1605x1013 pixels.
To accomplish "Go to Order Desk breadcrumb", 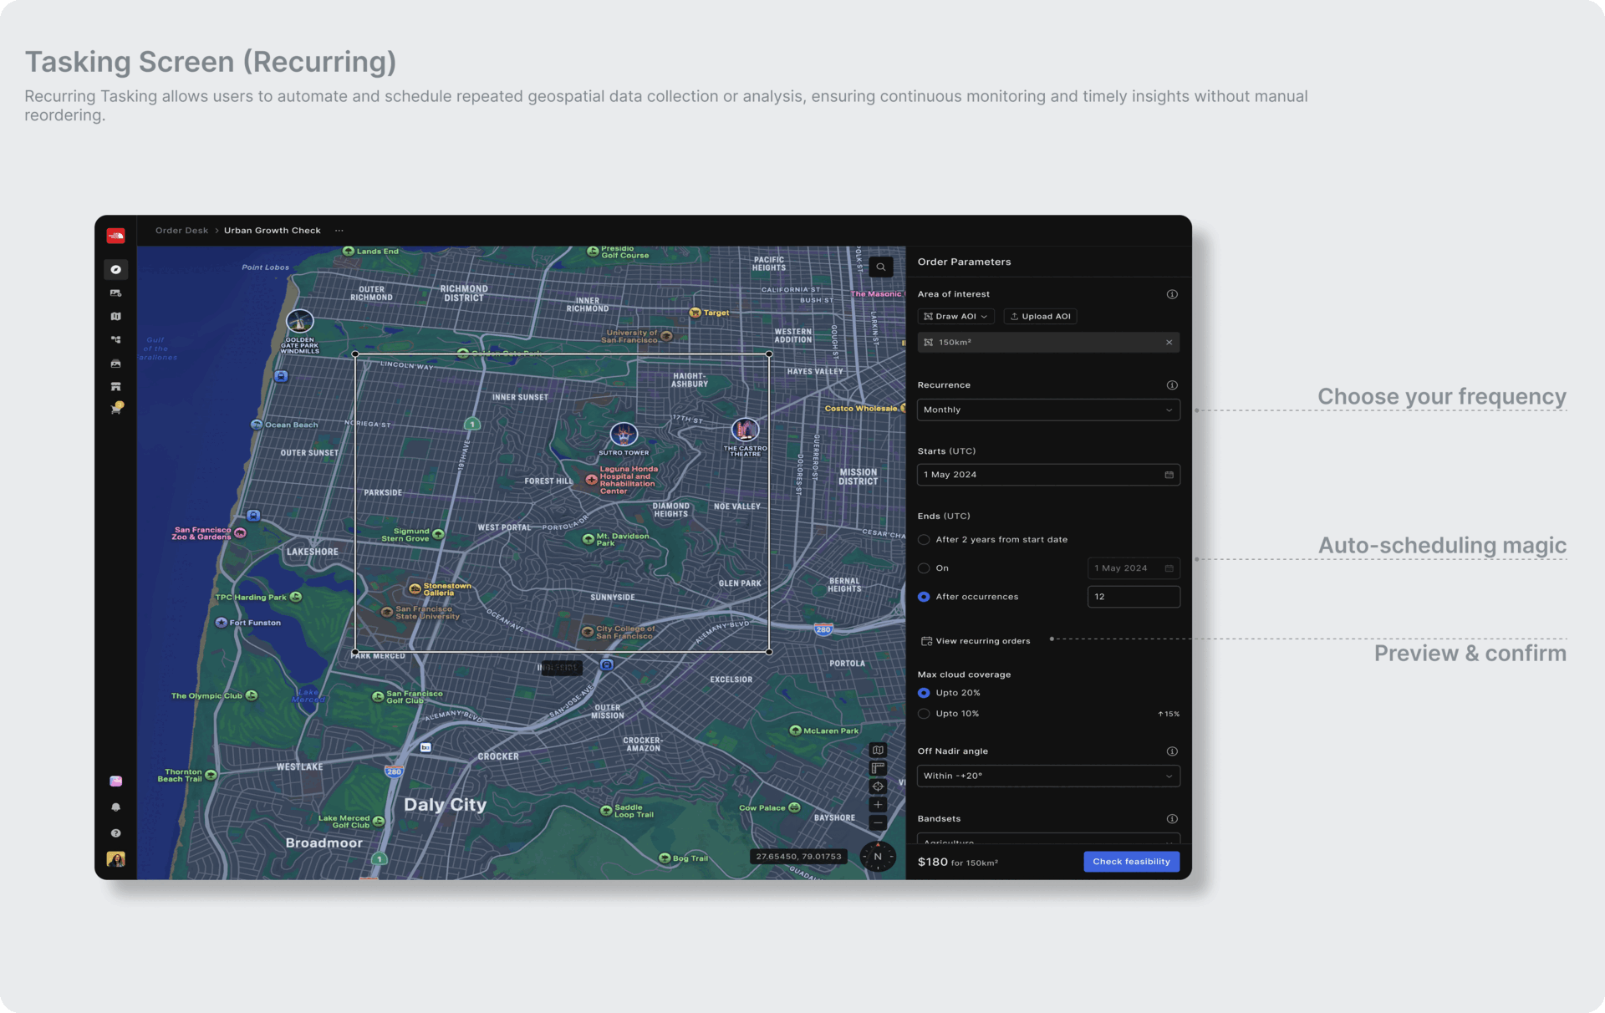I will tap(181, 231).
